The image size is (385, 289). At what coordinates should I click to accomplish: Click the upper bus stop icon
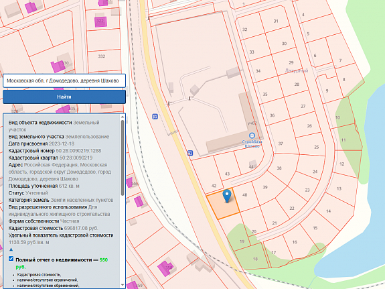[155, 117]
